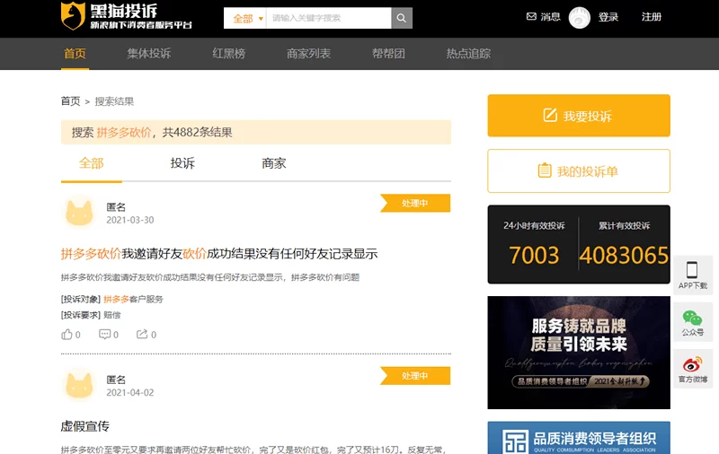Open 红黑榜 in navigation bar

point(228,54)
